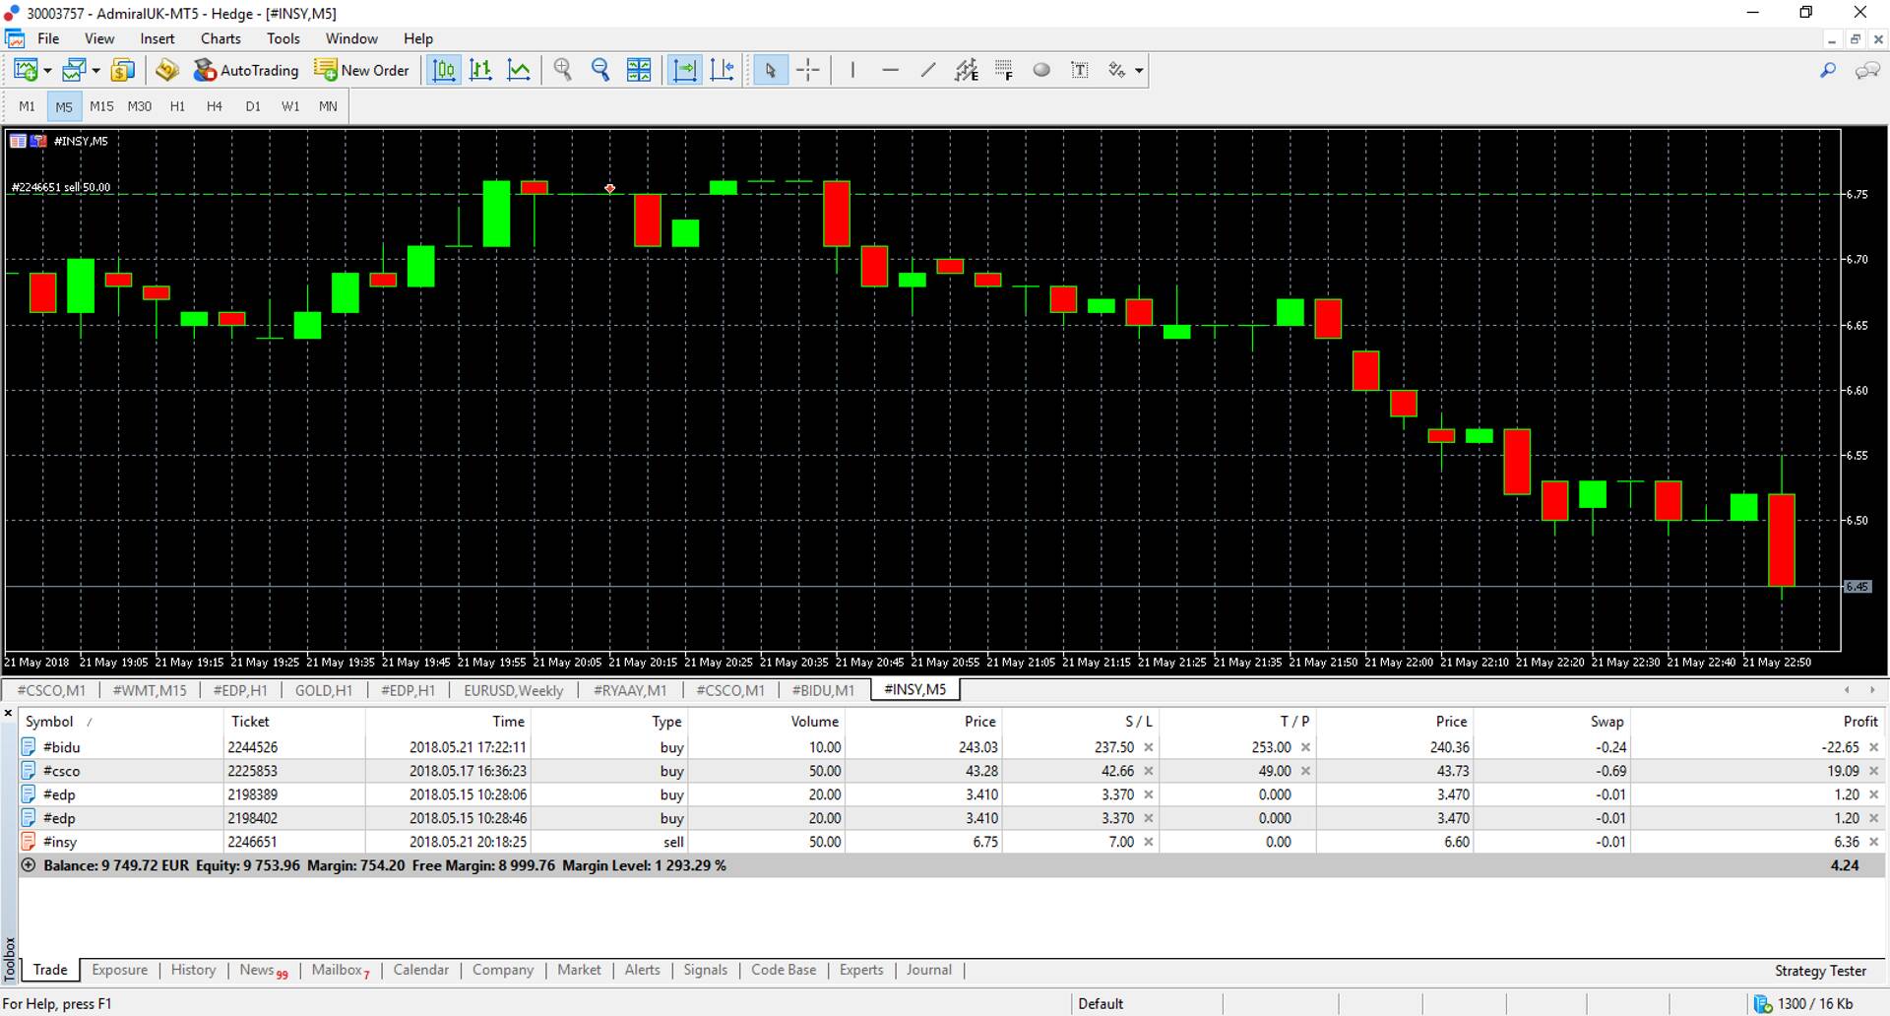Screen dimensions: 1890x1016
Task: Pick the text label drawing tool
Action: [1080, 70]
